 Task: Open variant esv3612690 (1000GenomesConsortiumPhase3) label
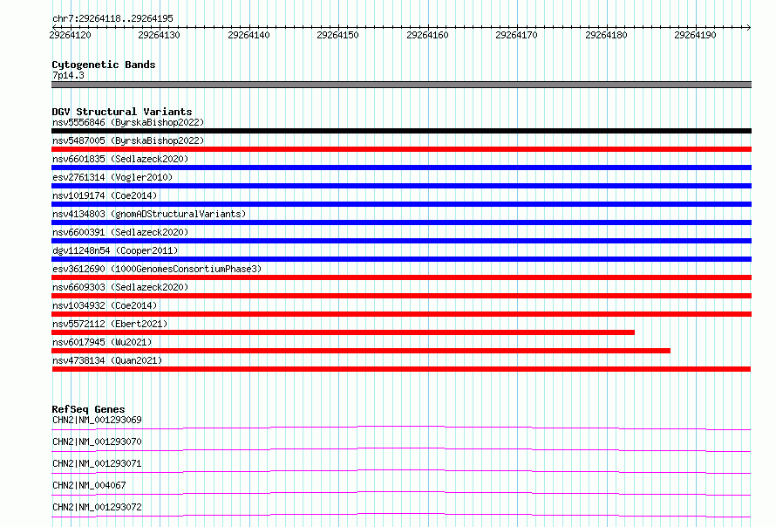[x=157, y=269]
